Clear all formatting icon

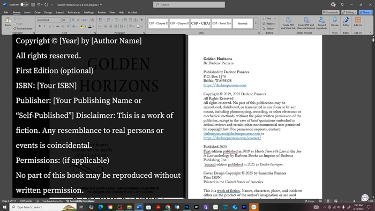pos(93,20)
